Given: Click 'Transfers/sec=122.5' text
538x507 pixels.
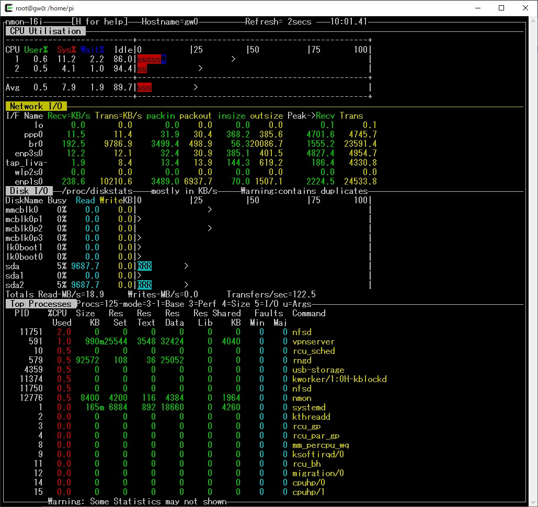Looking at the screenshot, I should [x=271, y=294].
